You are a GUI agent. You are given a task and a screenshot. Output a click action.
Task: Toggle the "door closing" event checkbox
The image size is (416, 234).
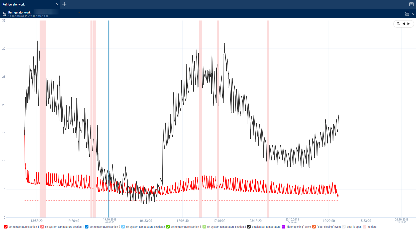[x=314, y=227]
